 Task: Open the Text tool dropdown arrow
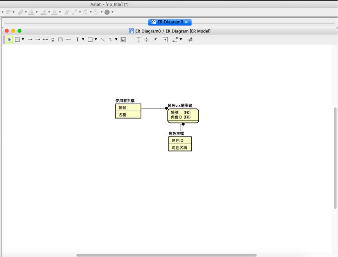tap(83, 39)
